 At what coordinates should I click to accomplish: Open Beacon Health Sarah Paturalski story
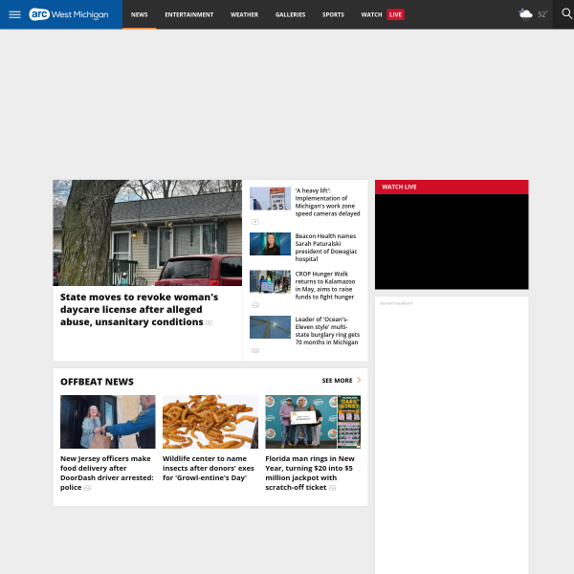(x=326, y=248)
